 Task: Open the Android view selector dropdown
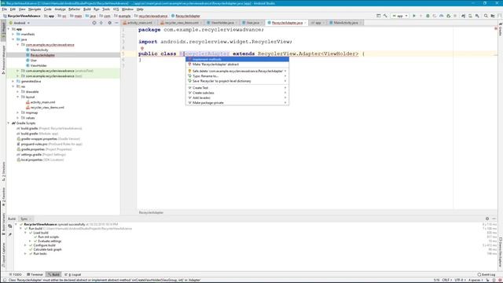(20, 23)
